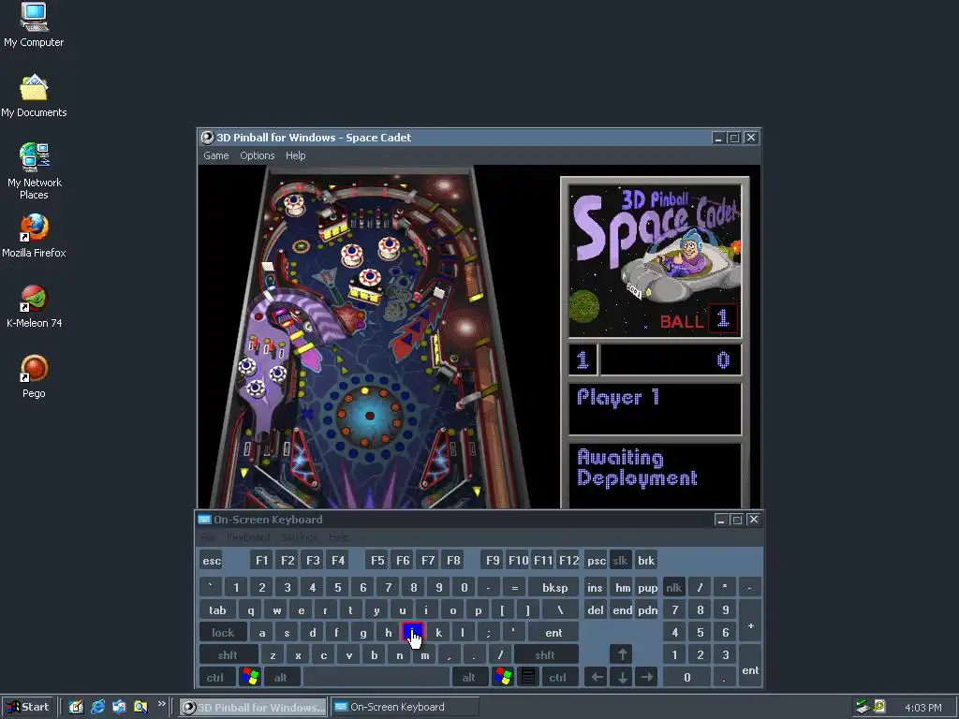Toggle the left ctrl key

pyautogui.click(x=215, y=678)
